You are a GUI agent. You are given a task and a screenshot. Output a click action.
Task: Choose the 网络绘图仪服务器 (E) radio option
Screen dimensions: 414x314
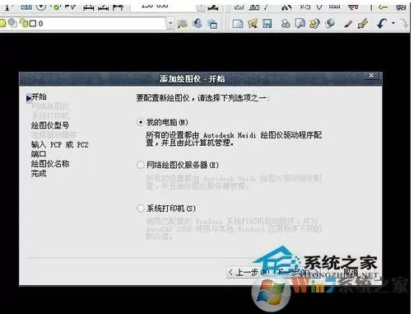(140, 165)
